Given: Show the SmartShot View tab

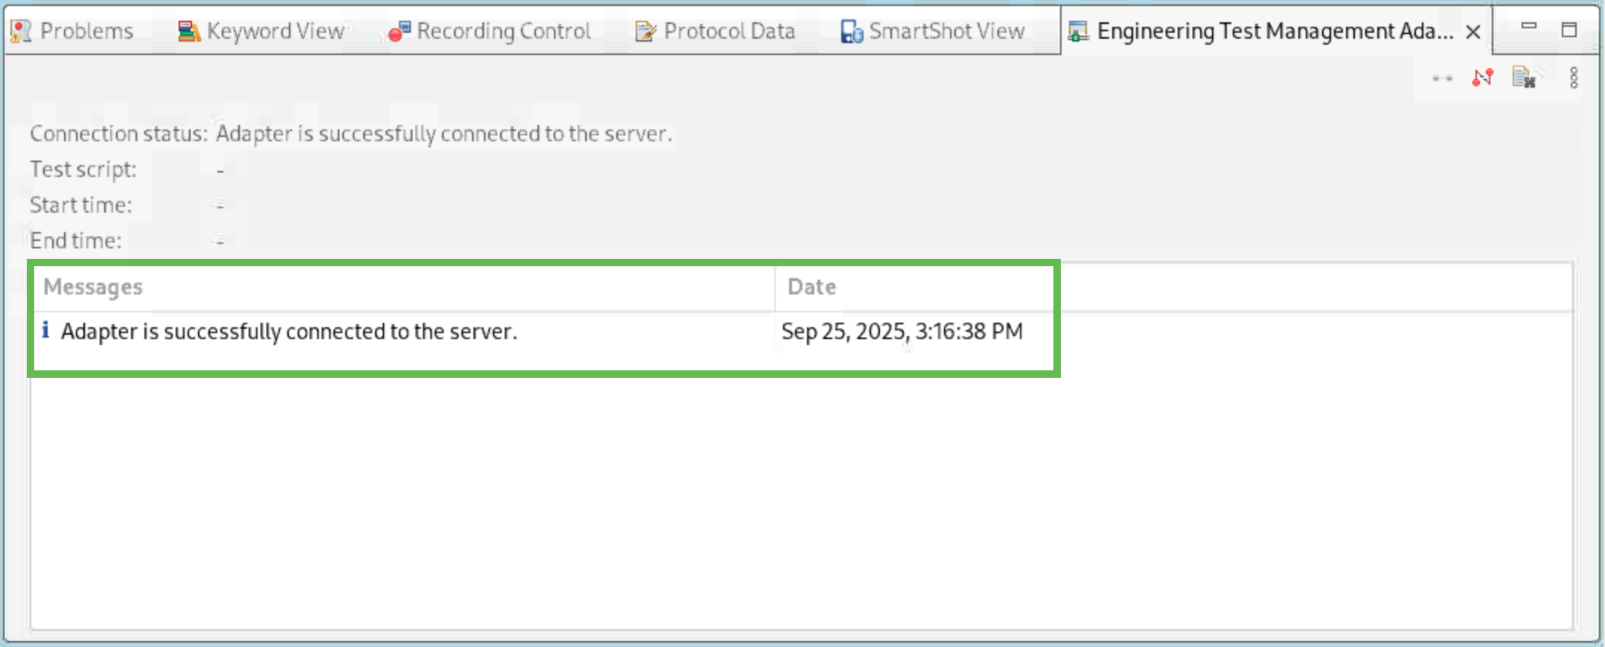Looking at the screenshot, I should pyautogui.click(x=946, y=31).
